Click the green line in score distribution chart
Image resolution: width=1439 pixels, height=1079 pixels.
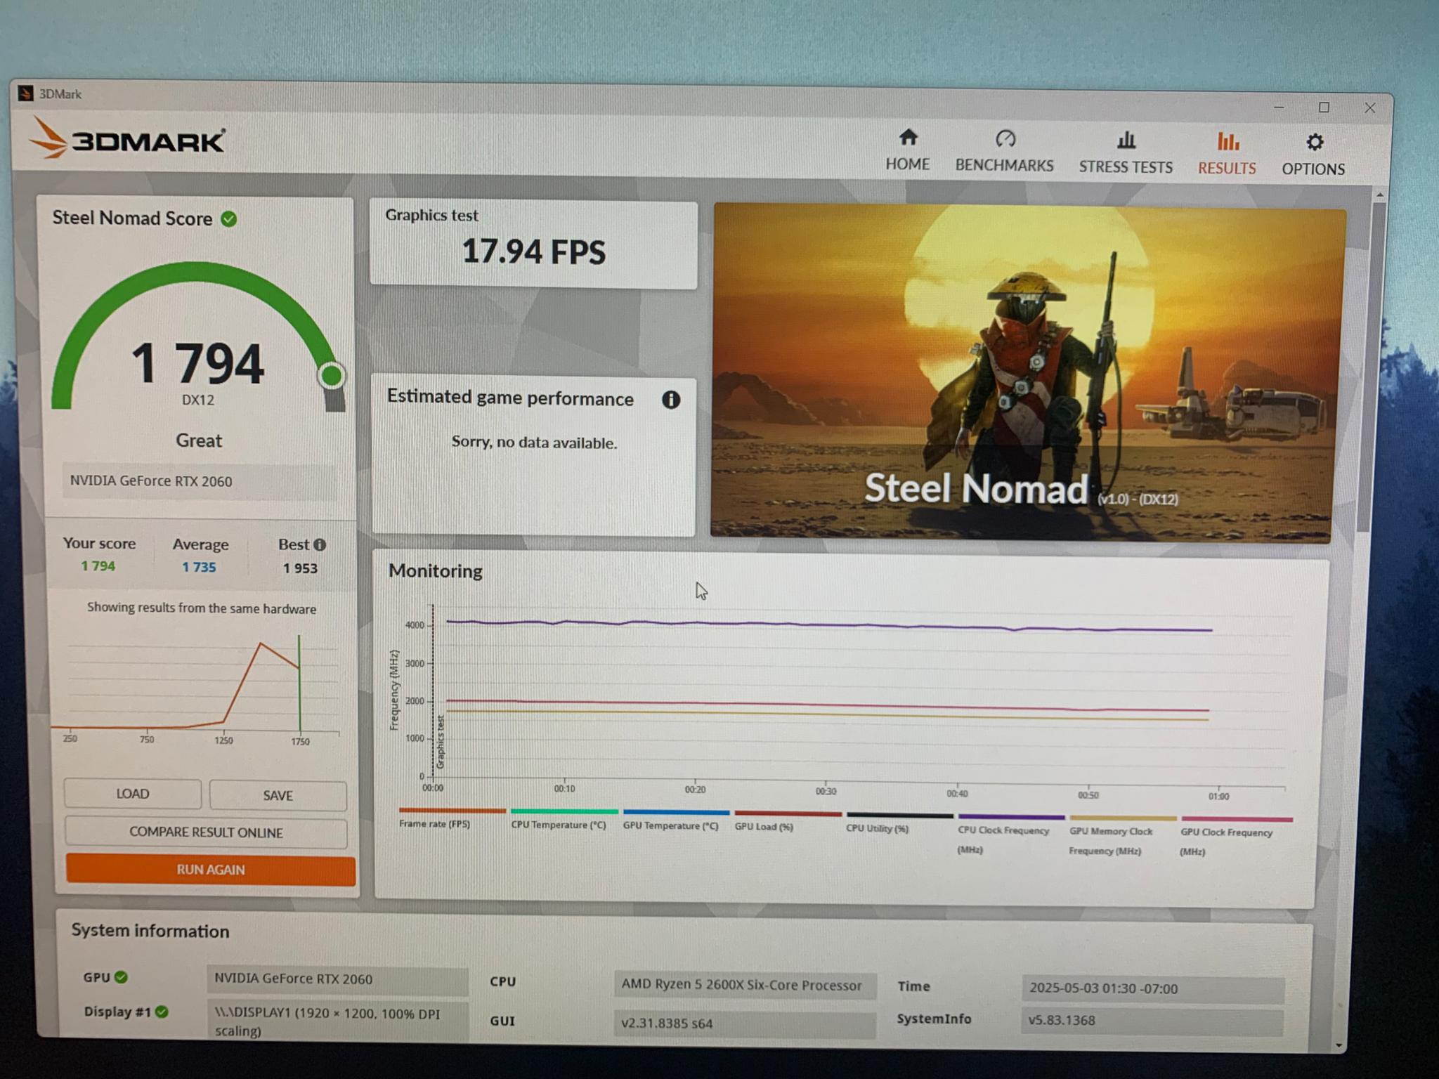click(x=299, y=683)
